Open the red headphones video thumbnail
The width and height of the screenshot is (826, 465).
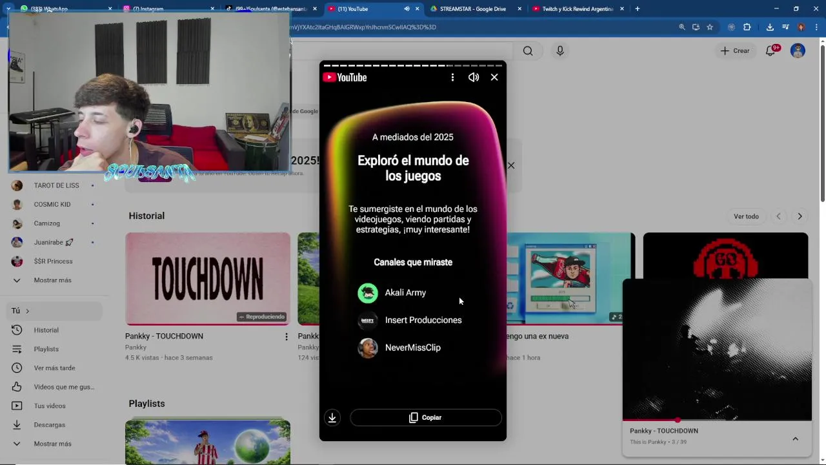tap(725, 255)
